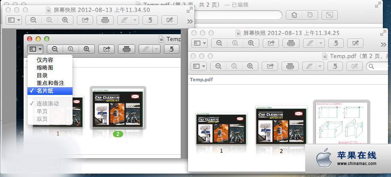This screenshot has height=177, width=391.
Task: Click edit pencil icon in 11.34.25 window
Action: [x=355, y=44]
